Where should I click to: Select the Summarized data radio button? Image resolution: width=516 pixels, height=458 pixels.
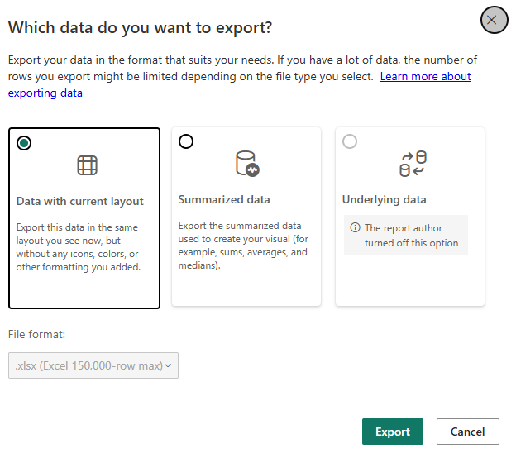click(x=186, y=141)
